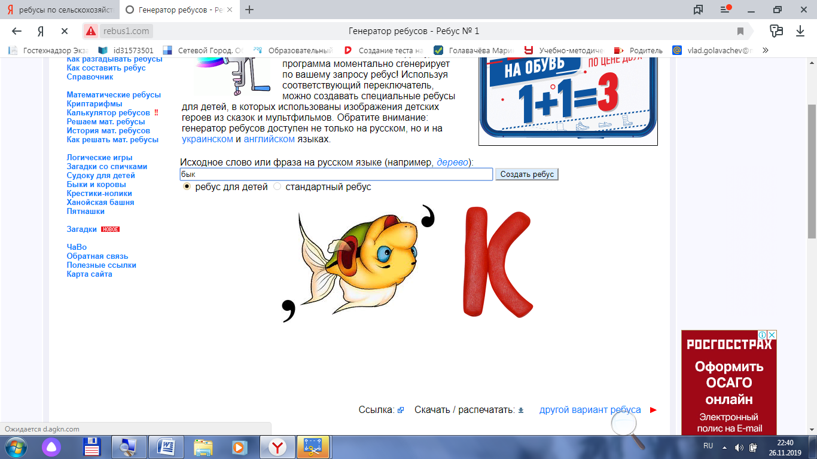The width and height of the screenshot is (817, 459).
Task: Open the Yandex collections icon in the title bar
Action: [698, 10]
